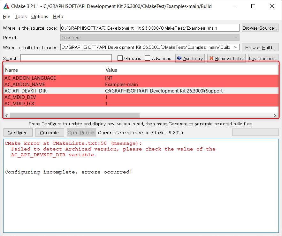
Task: Click Browse Build button
Action: point(260,48)
